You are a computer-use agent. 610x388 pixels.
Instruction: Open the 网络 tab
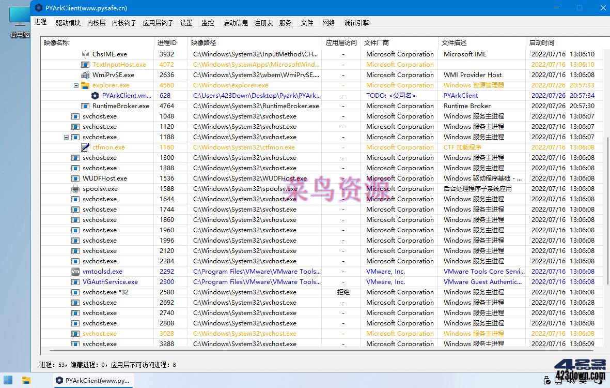[329, 22]
